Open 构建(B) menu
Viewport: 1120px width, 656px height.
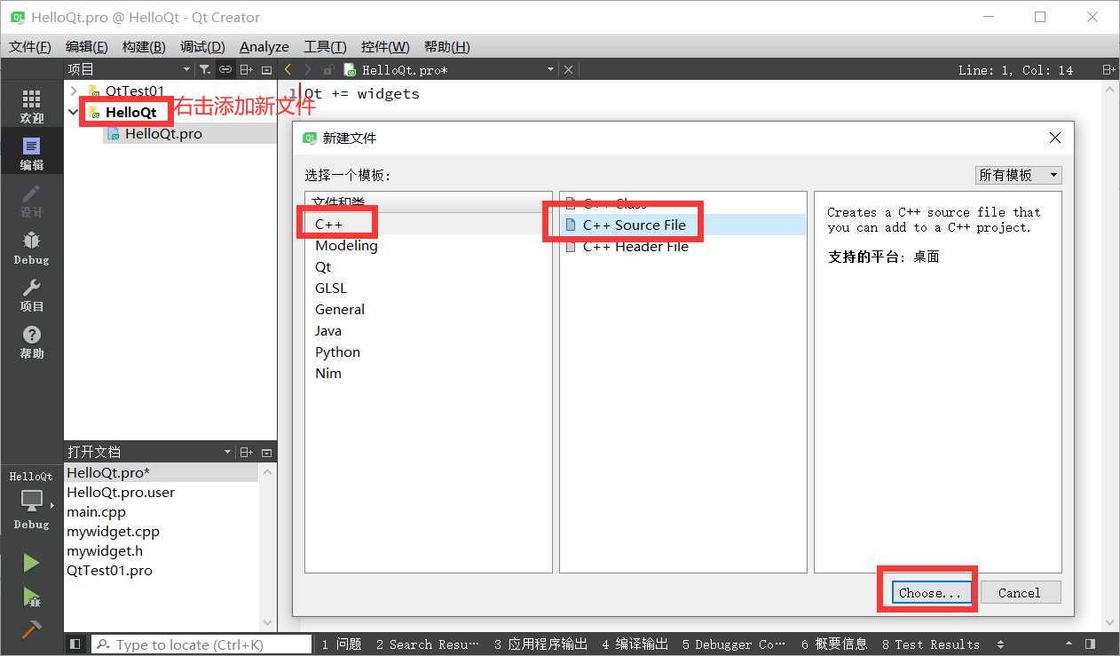coord(144,46)
